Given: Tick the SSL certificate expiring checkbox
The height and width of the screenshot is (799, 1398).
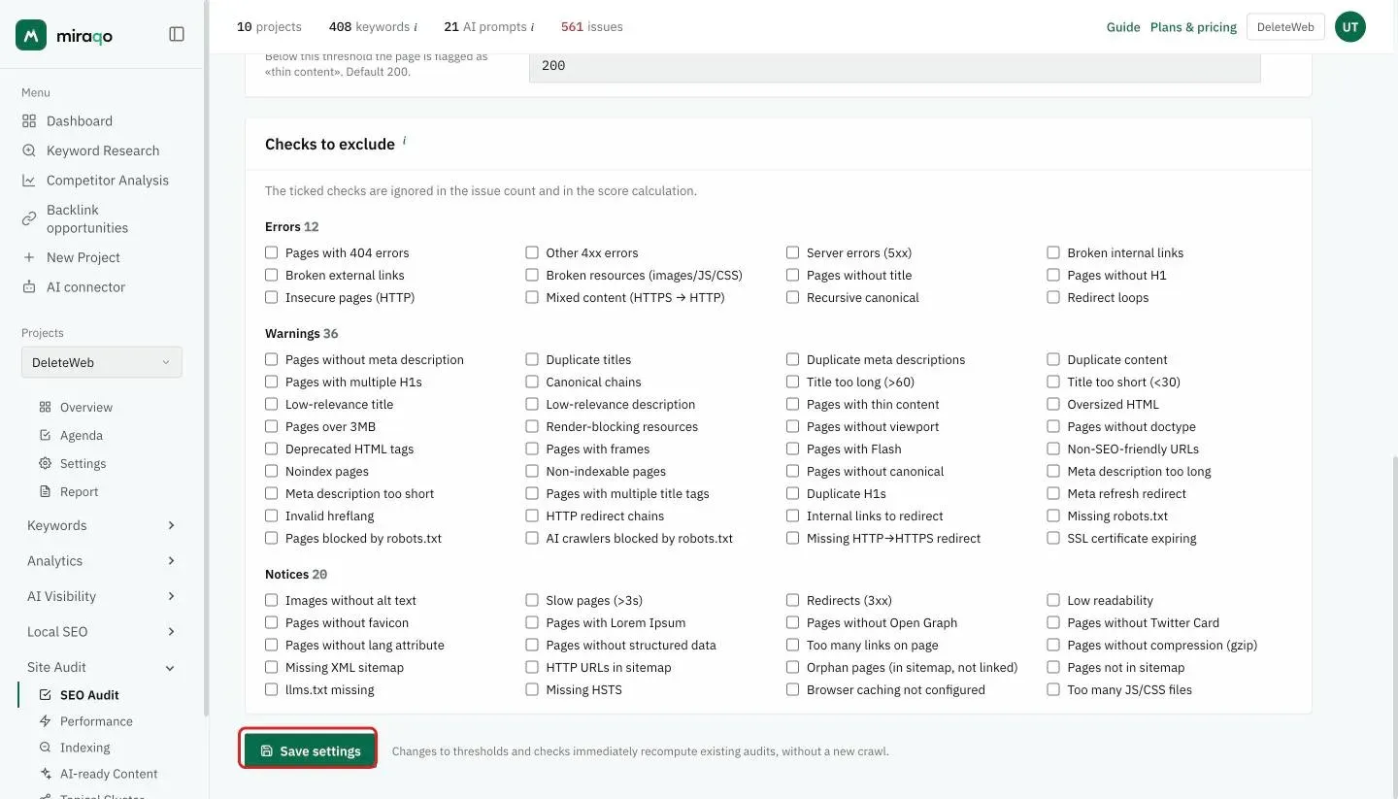Looking at the screenshot, I should point(1053,539).
